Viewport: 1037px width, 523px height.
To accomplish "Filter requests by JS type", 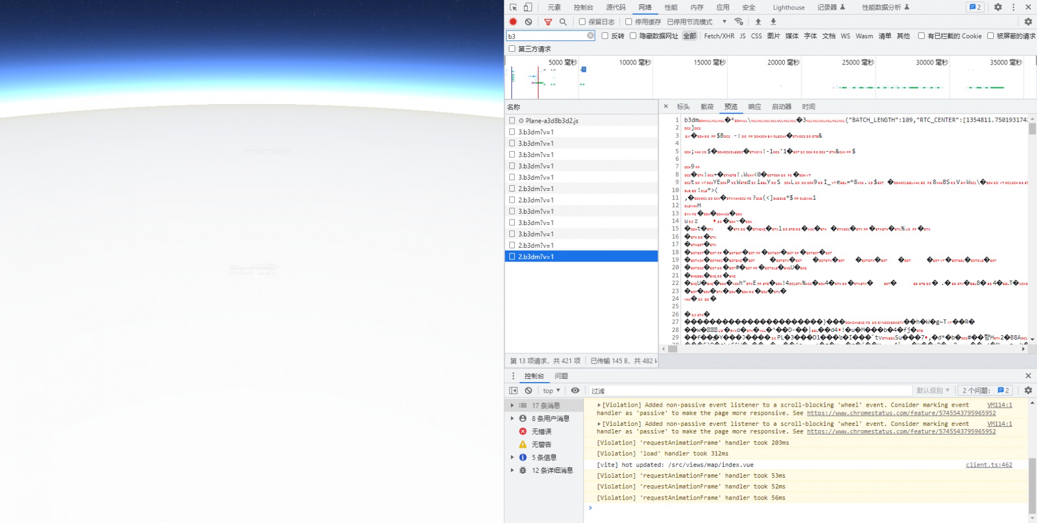I will pyautogui.click(x=742, y=35).
